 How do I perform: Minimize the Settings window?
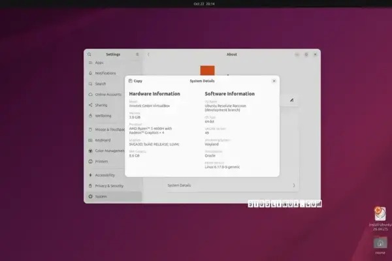297,54
